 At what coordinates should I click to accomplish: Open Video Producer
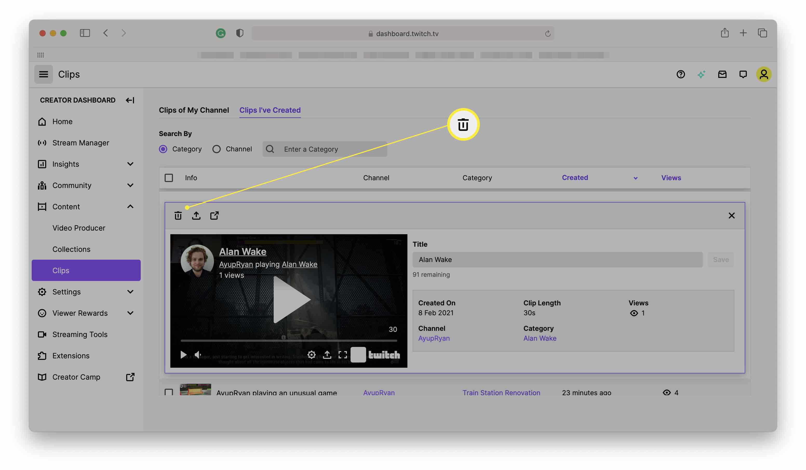tap(79, 228)
